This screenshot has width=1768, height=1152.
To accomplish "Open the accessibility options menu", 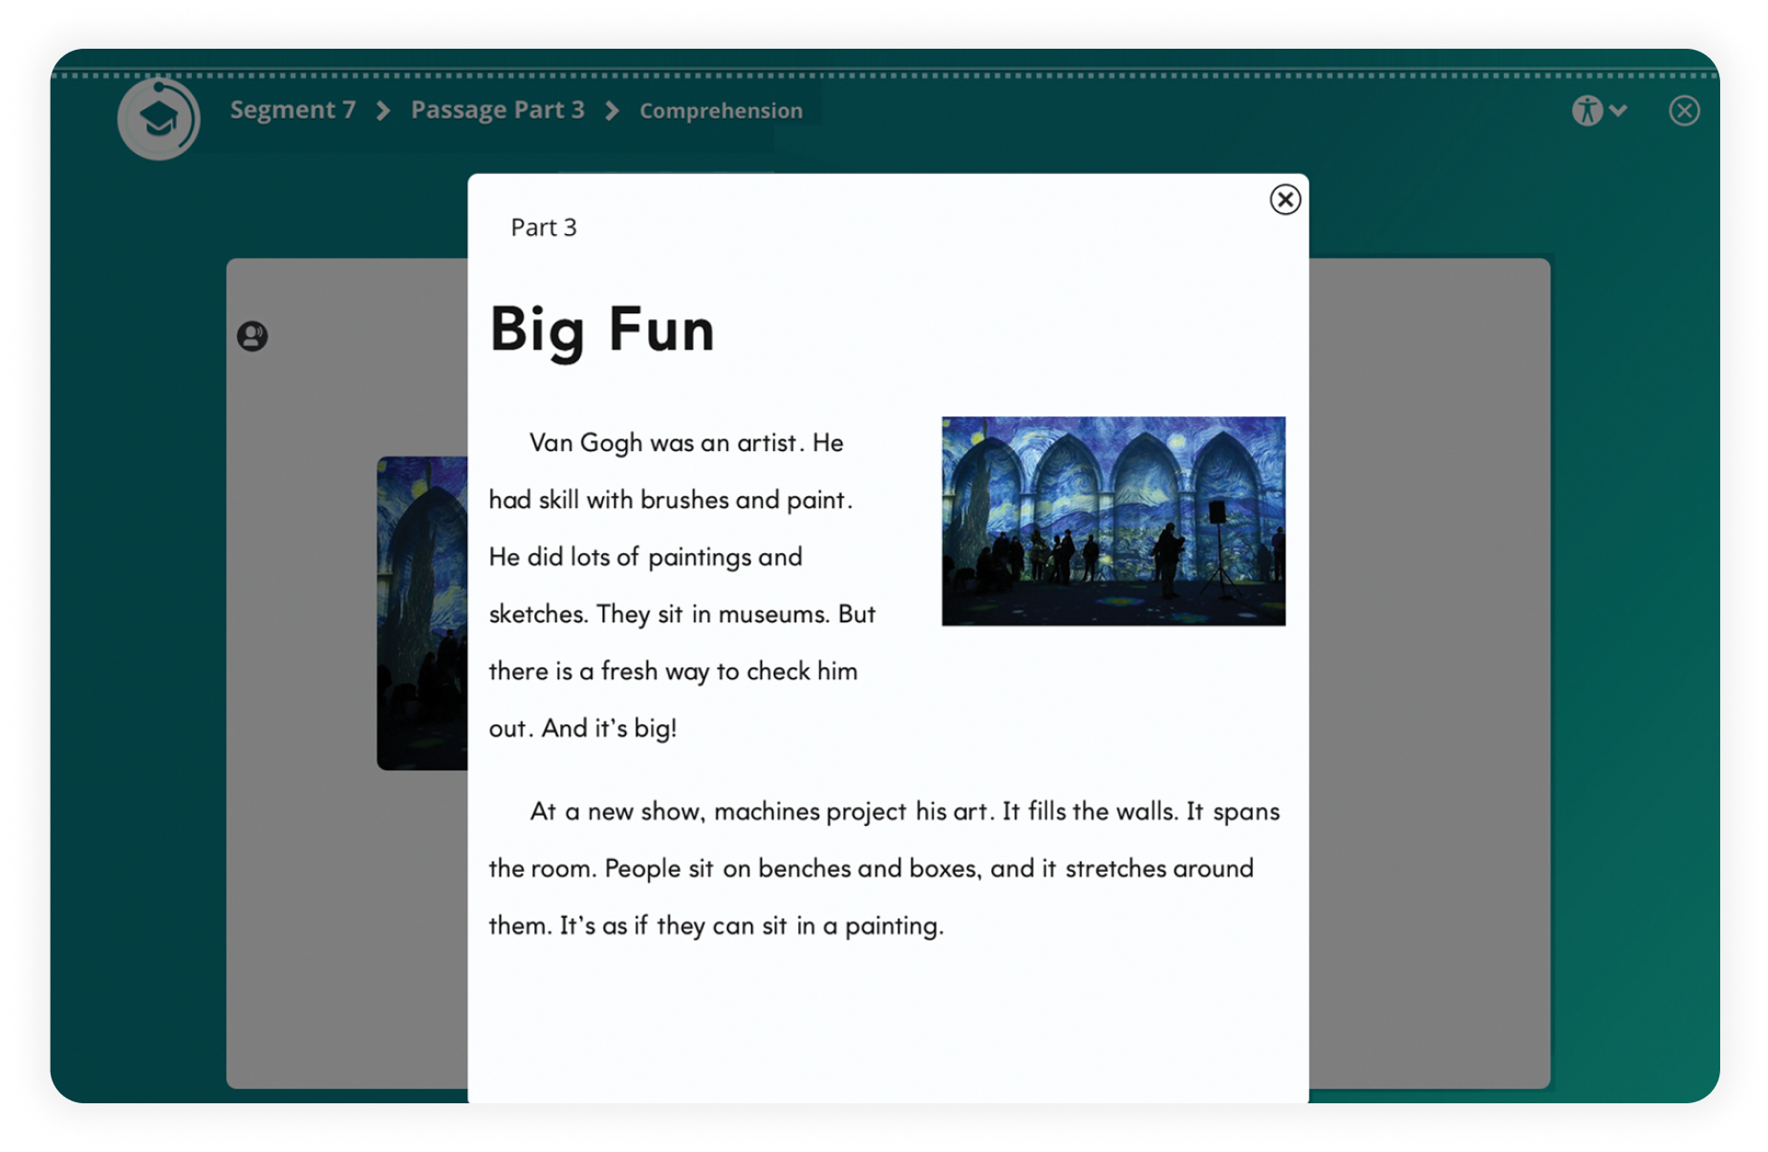I will (1599, 111).
